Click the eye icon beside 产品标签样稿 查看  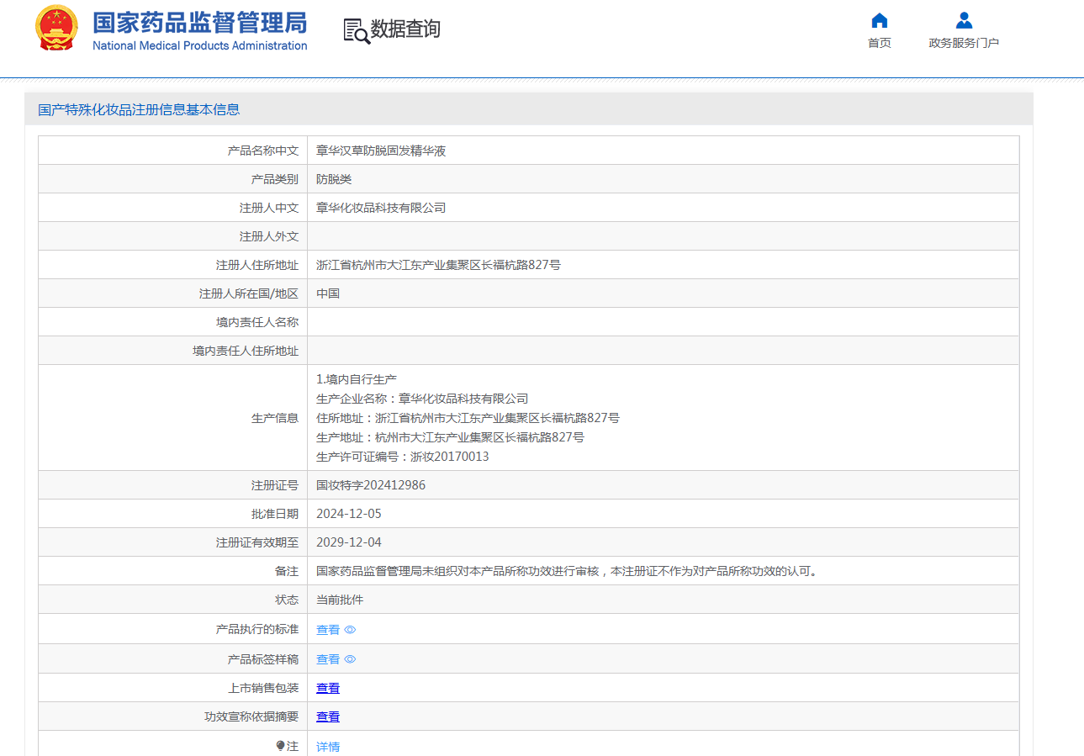tap(350, 659)
